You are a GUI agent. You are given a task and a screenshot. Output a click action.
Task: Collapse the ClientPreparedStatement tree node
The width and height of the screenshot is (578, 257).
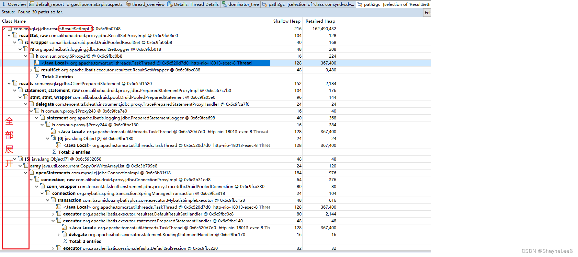point(9,83)
